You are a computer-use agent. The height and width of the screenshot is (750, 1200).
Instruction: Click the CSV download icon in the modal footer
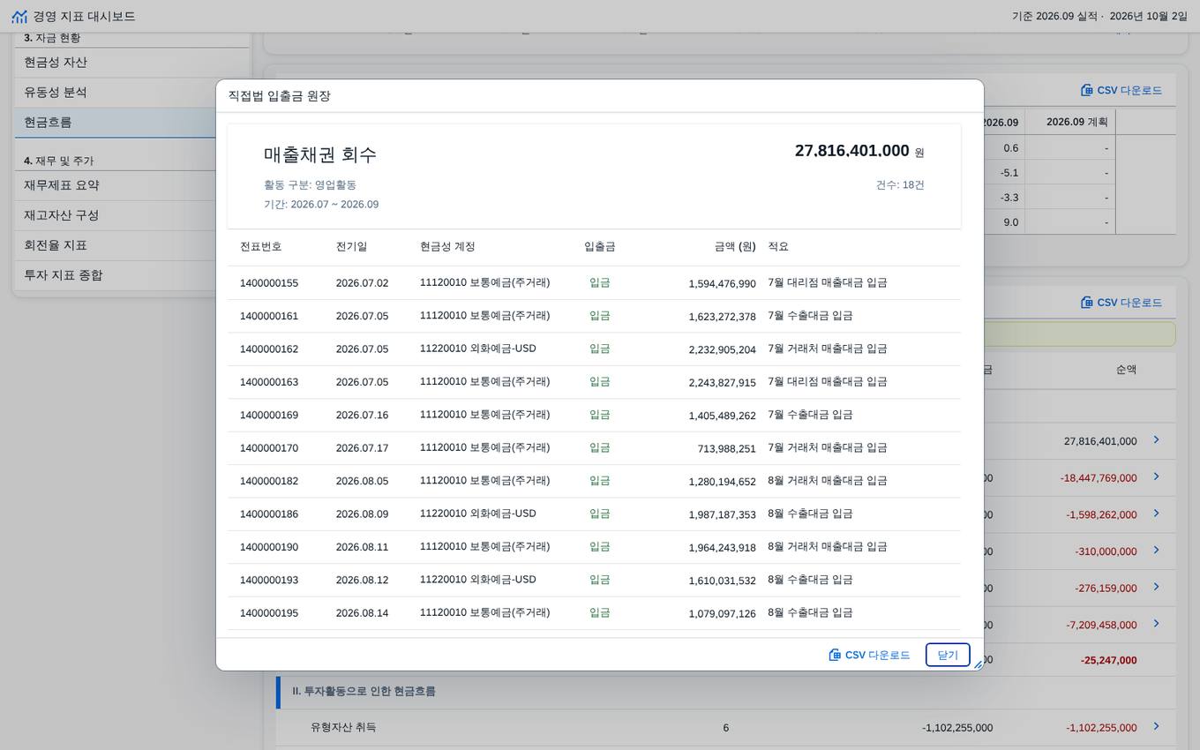coord(835,655)
